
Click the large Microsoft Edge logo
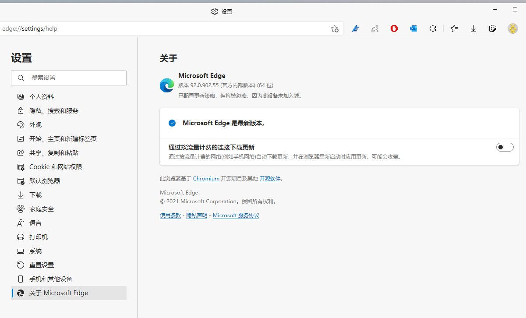[x=167, y=85]
